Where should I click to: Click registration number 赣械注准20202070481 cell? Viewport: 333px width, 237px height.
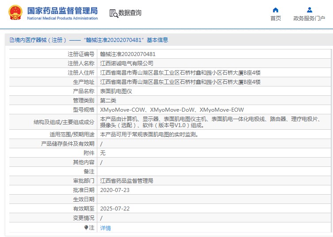(128, 54)
